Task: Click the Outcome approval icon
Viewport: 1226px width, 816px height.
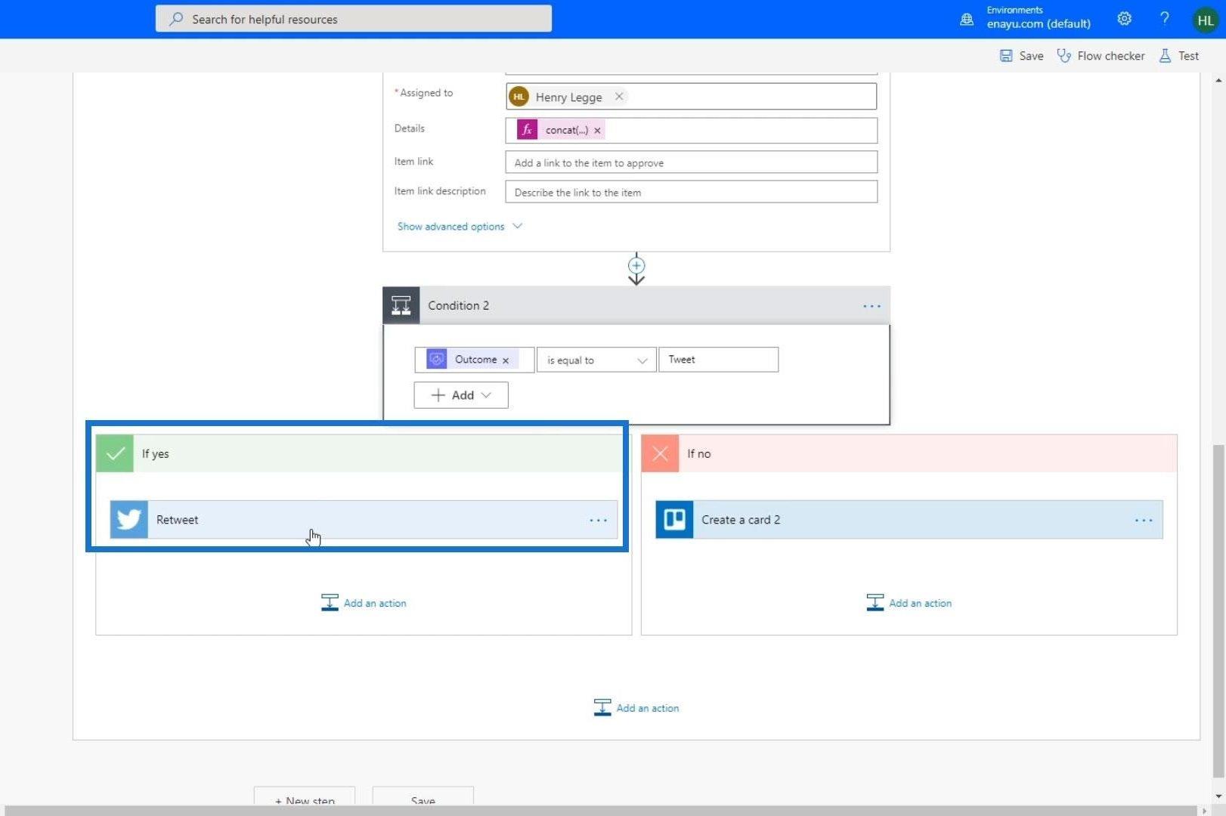Action: pos(437,359)
